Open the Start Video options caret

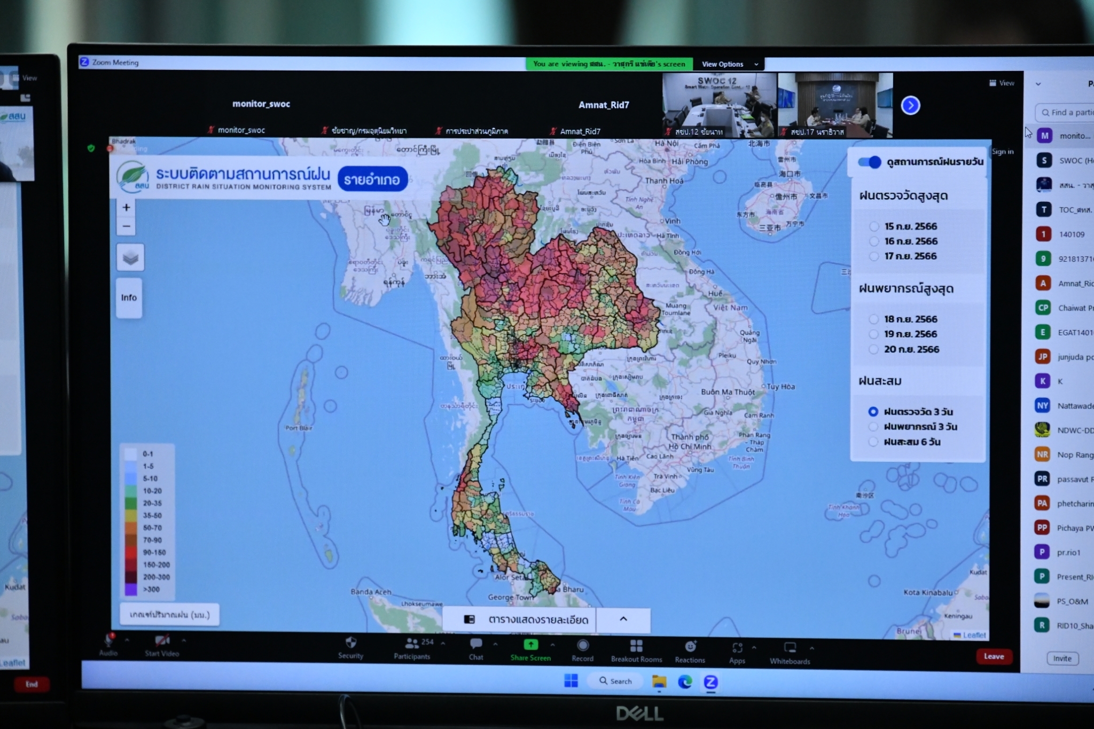(x=184, y=640)
